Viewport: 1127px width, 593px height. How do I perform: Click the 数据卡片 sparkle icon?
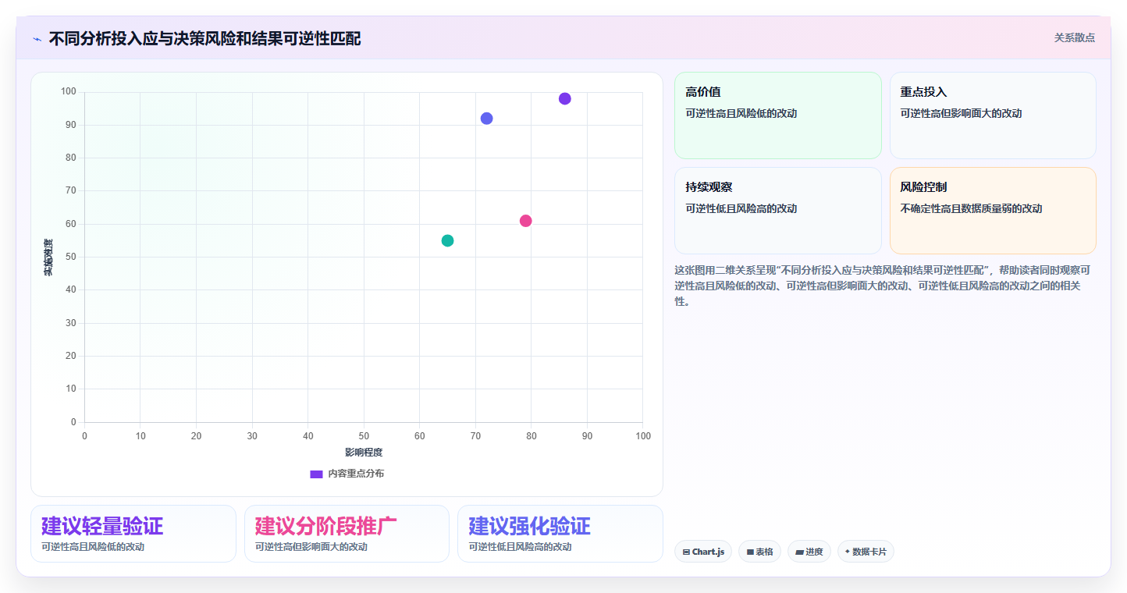pos(848,551)
